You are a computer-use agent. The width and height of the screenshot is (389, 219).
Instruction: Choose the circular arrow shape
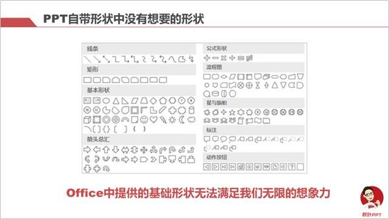click(x=106, y=169)
